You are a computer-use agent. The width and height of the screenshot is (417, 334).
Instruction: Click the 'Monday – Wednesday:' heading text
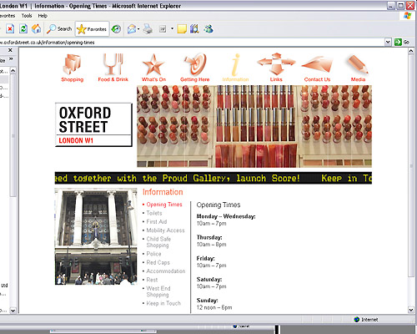coord(226,216)
